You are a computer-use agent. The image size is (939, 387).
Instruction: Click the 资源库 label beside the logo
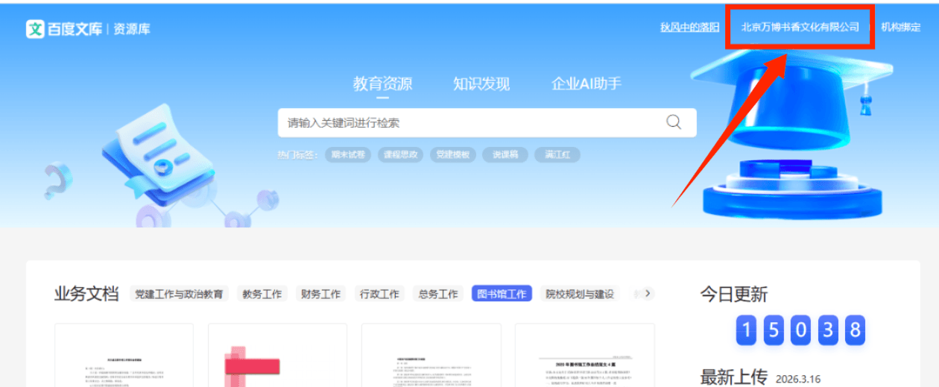132,29
